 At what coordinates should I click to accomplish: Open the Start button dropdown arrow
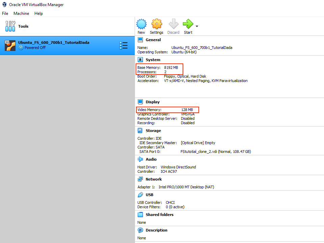[197, 26]
